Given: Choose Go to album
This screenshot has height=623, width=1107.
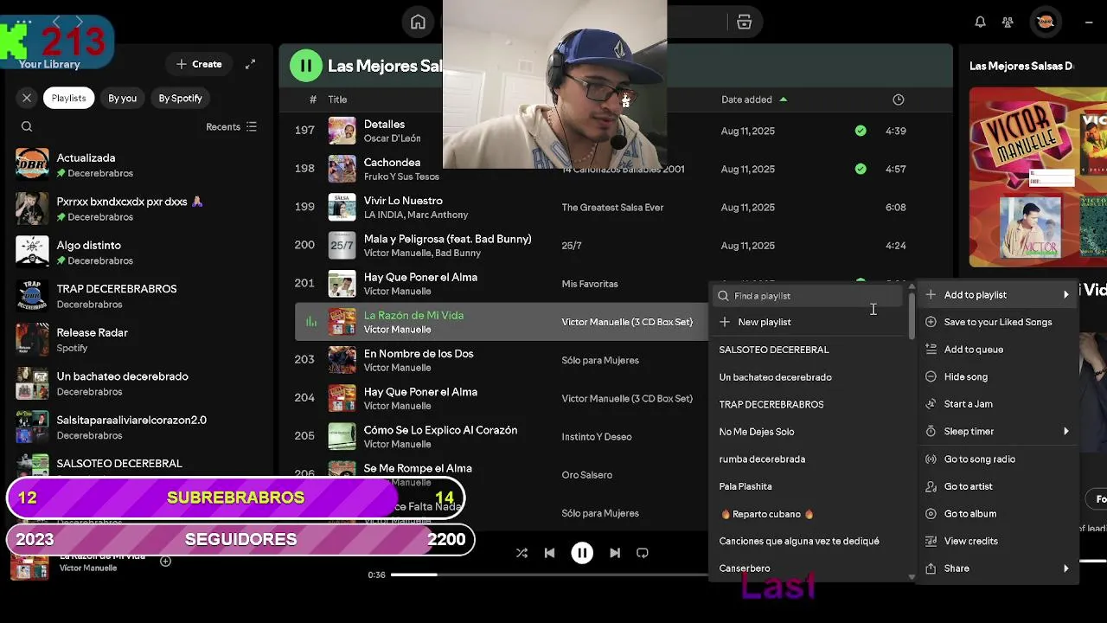Looking at the screenshot, I should pos(998,514).
